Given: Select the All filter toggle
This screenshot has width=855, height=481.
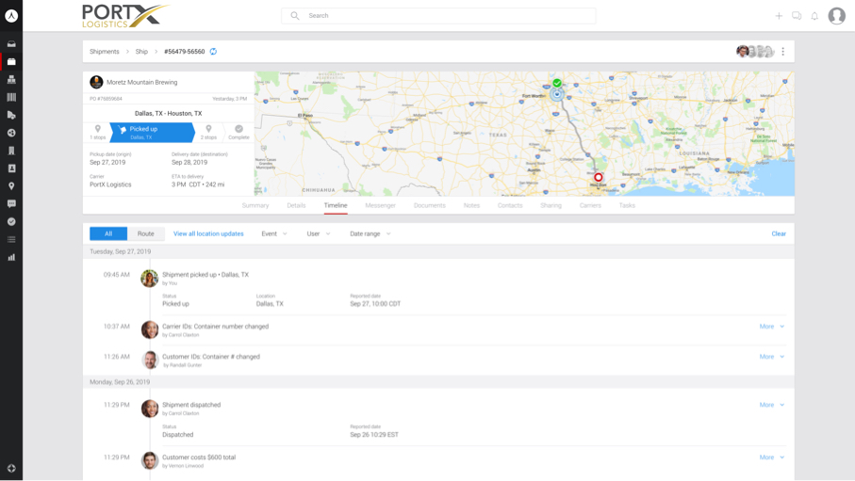Looking at the screenshot, I should tap(108, 233).
